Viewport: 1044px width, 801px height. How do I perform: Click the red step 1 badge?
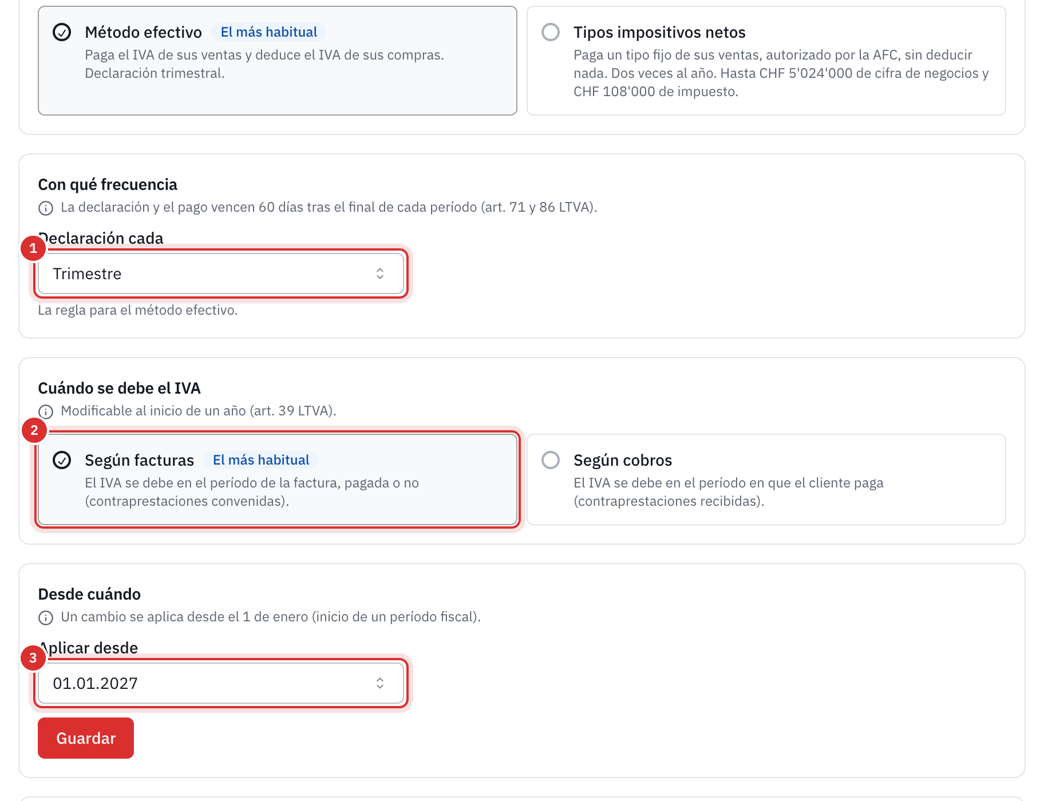33,248
